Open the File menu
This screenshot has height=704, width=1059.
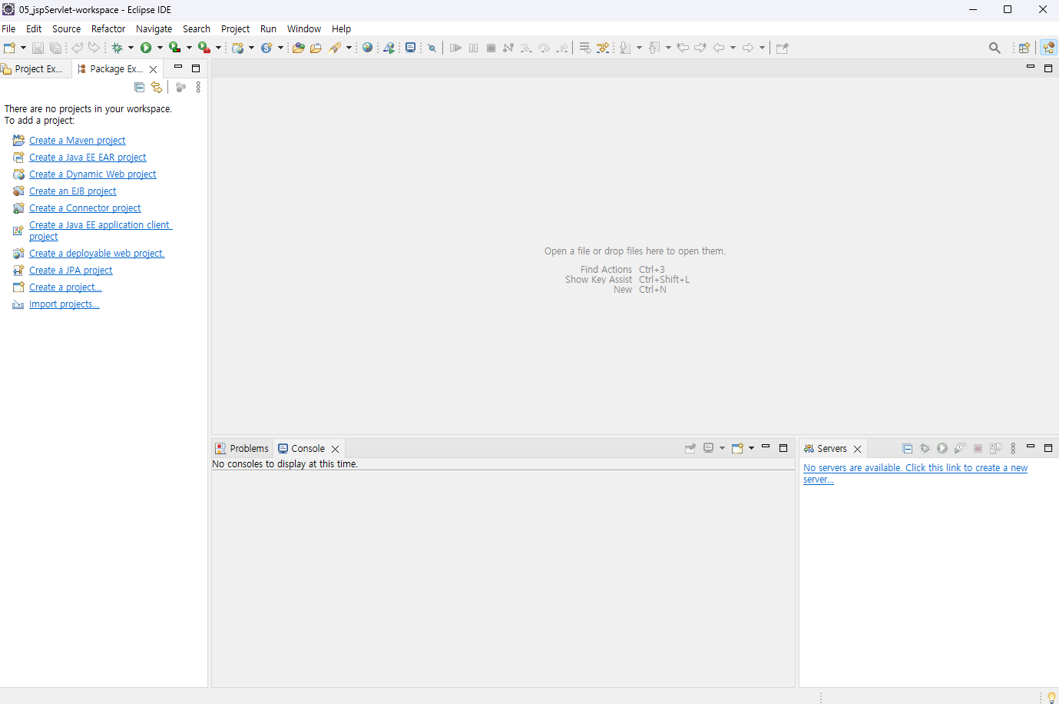click(x=8, y=29)
